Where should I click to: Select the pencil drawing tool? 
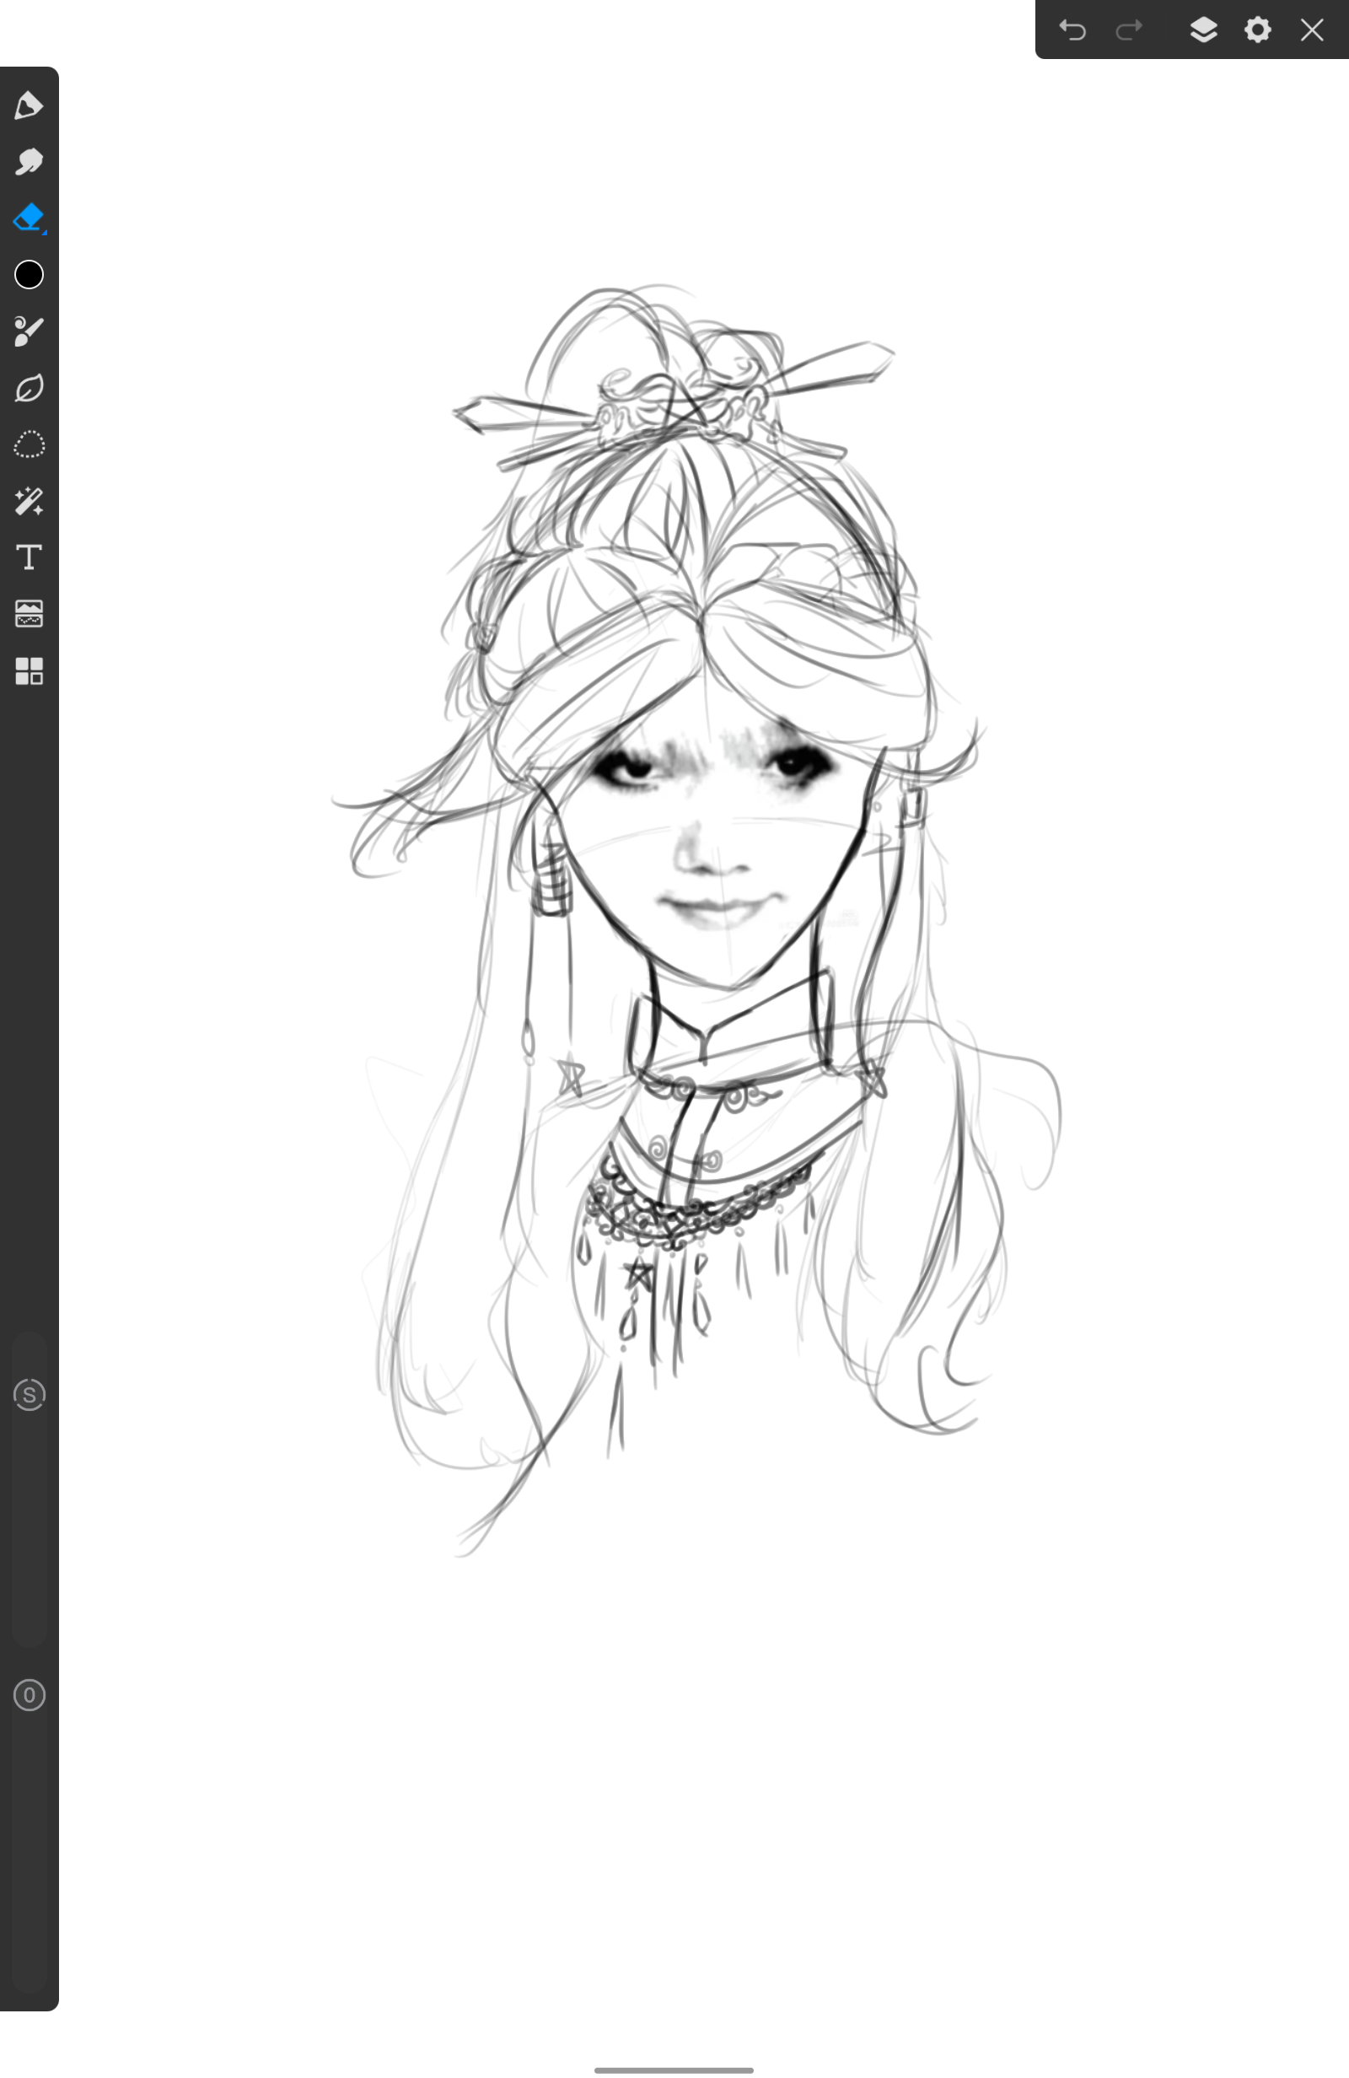point(29,105)
